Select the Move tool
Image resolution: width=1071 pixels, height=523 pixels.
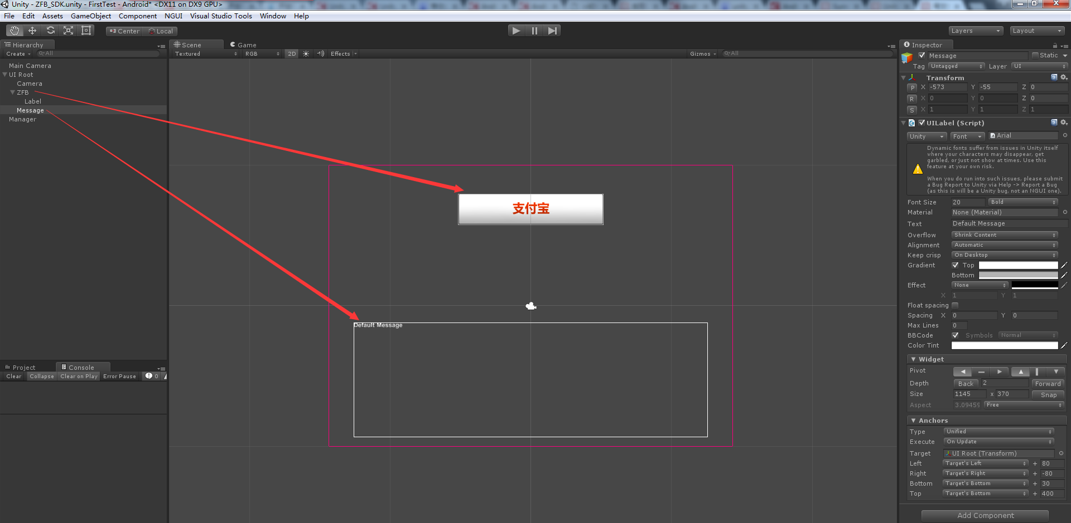(x=32, y=31)
